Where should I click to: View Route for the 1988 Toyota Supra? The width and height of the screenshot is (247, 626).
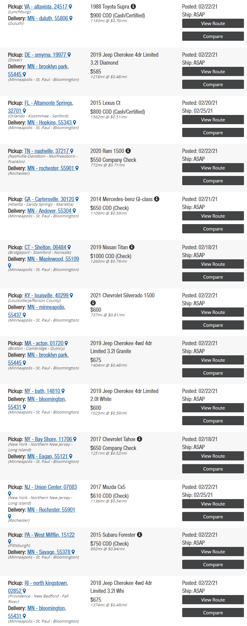[213, 24]
